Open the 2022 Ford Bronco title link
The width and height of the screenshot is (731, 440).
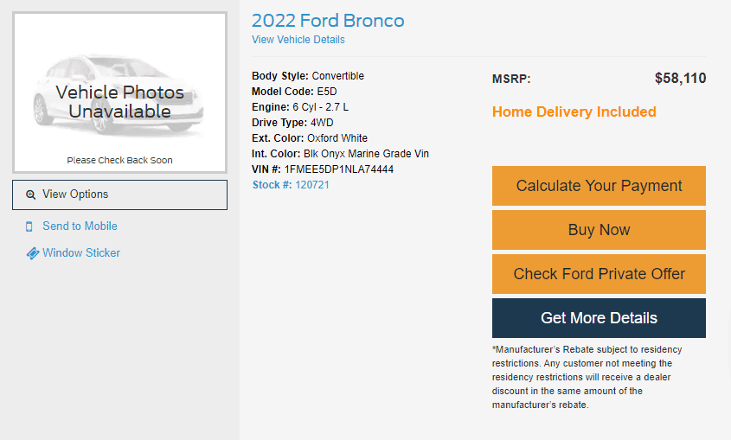pyautogui.click(x=328, y=21)
